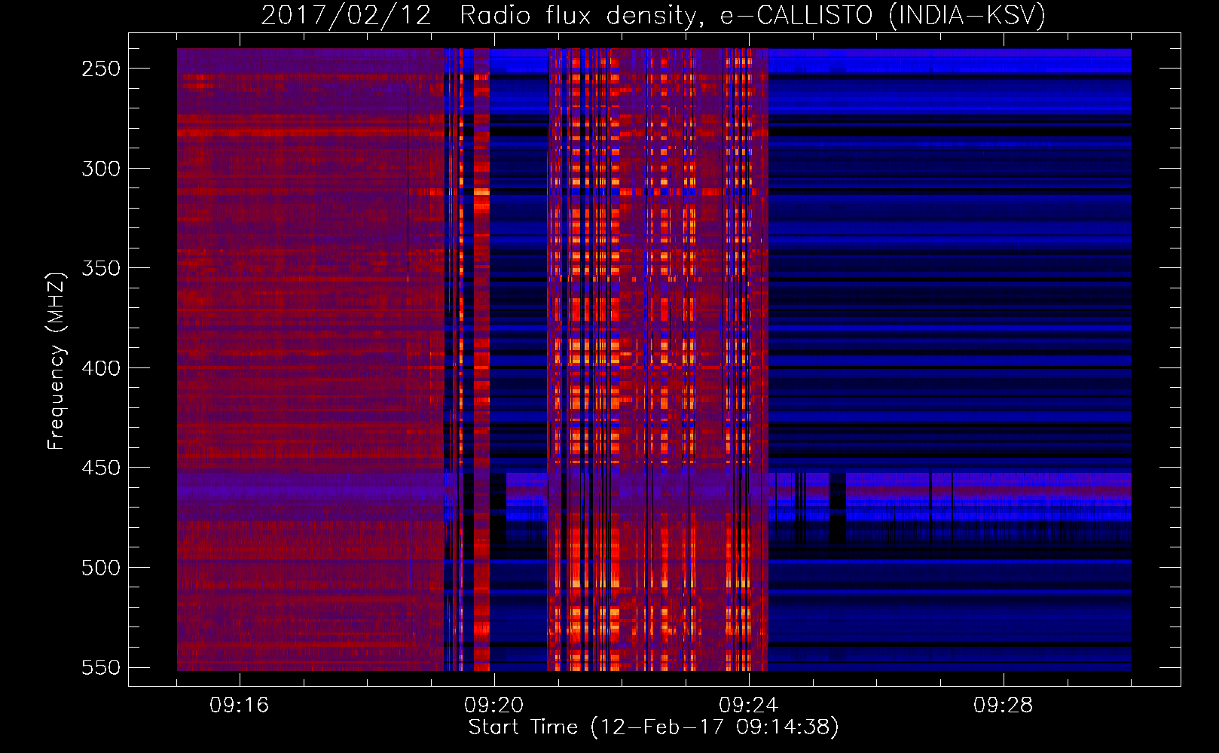Click the 300 frequency tick label
Screen dimensions: 1219x753
click(x=101, y=169)
